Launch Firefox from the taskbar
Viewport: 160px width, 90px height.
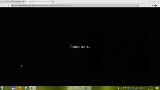pyautogui.click(x=20, y=88)
